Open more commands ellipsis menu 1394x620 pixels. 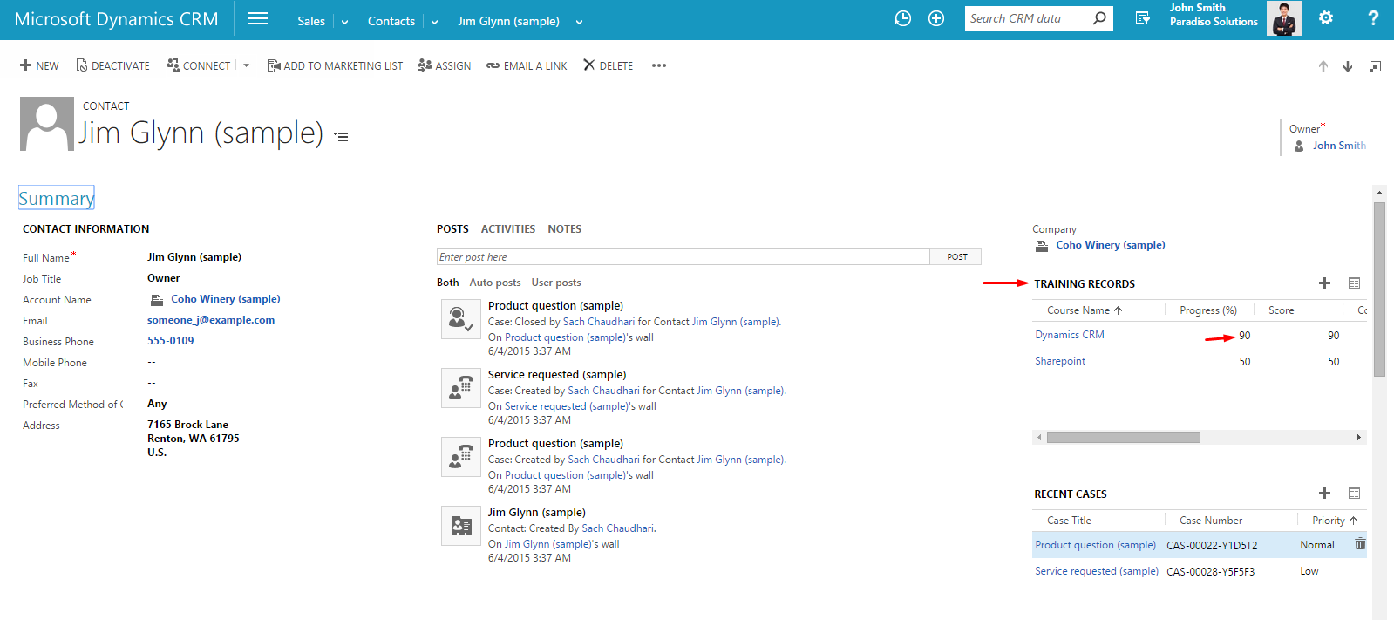[x=659, y=65]
